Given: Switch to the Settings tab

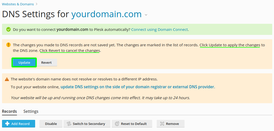Looking at the screenshot, I should click(x=31, y=111).
